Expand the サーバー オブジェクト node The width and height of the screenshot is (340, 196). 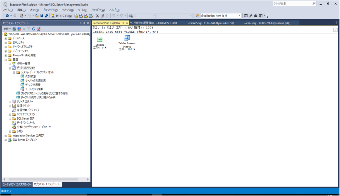pyautogui.click(x=6, y=47)
